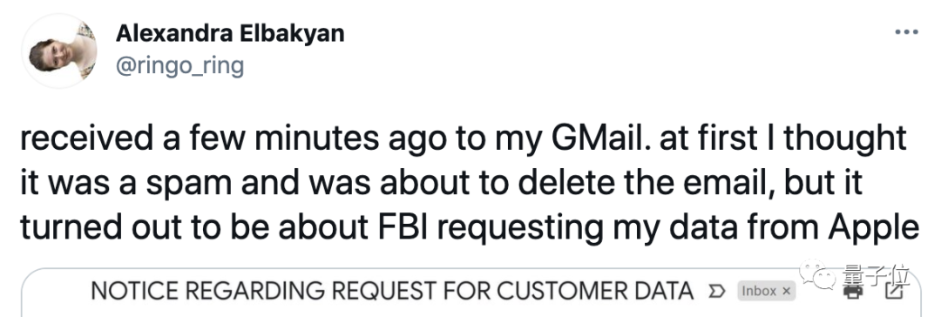
Task: Remove the Inbox label with its x
Action: pos(786,291)
